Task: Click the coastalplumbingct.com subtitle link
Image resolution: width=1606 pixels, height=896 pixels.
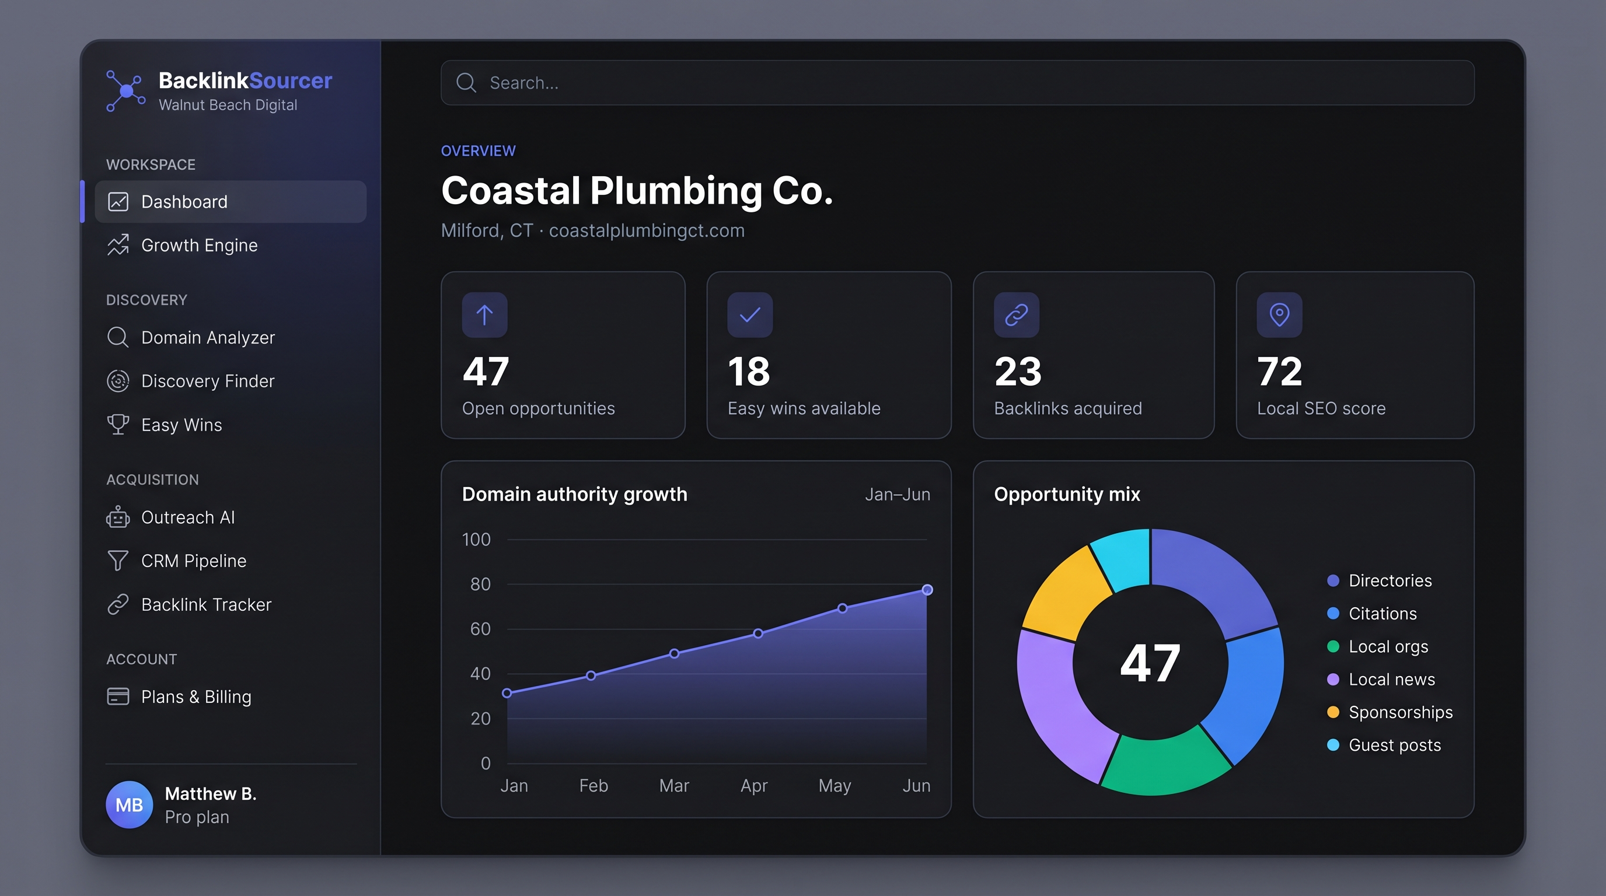Action: 647,230
